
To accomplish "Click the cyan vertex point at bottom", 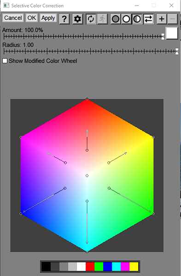I will point(87,252).
